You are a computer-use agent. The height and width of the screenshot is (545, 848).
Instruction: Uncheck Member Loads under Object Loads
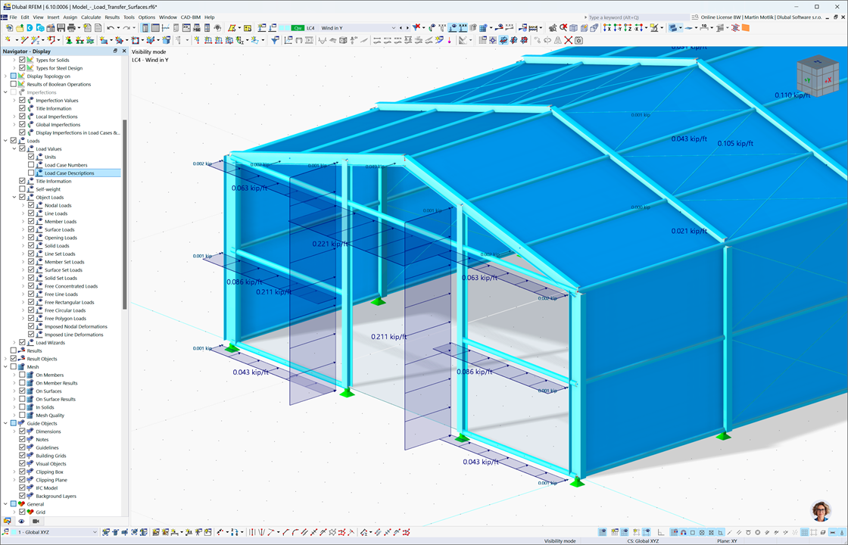(x=30, y=221)
